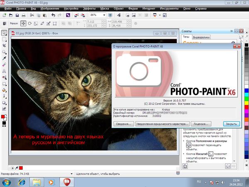Select the Zoom magnifier tool
The image size is (249, 187).
point(4,52)
